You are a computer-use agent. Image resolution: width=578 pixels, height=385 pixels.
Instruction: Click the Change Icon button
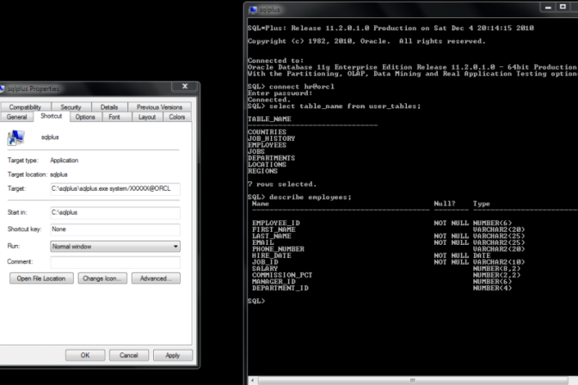(102, 278)
